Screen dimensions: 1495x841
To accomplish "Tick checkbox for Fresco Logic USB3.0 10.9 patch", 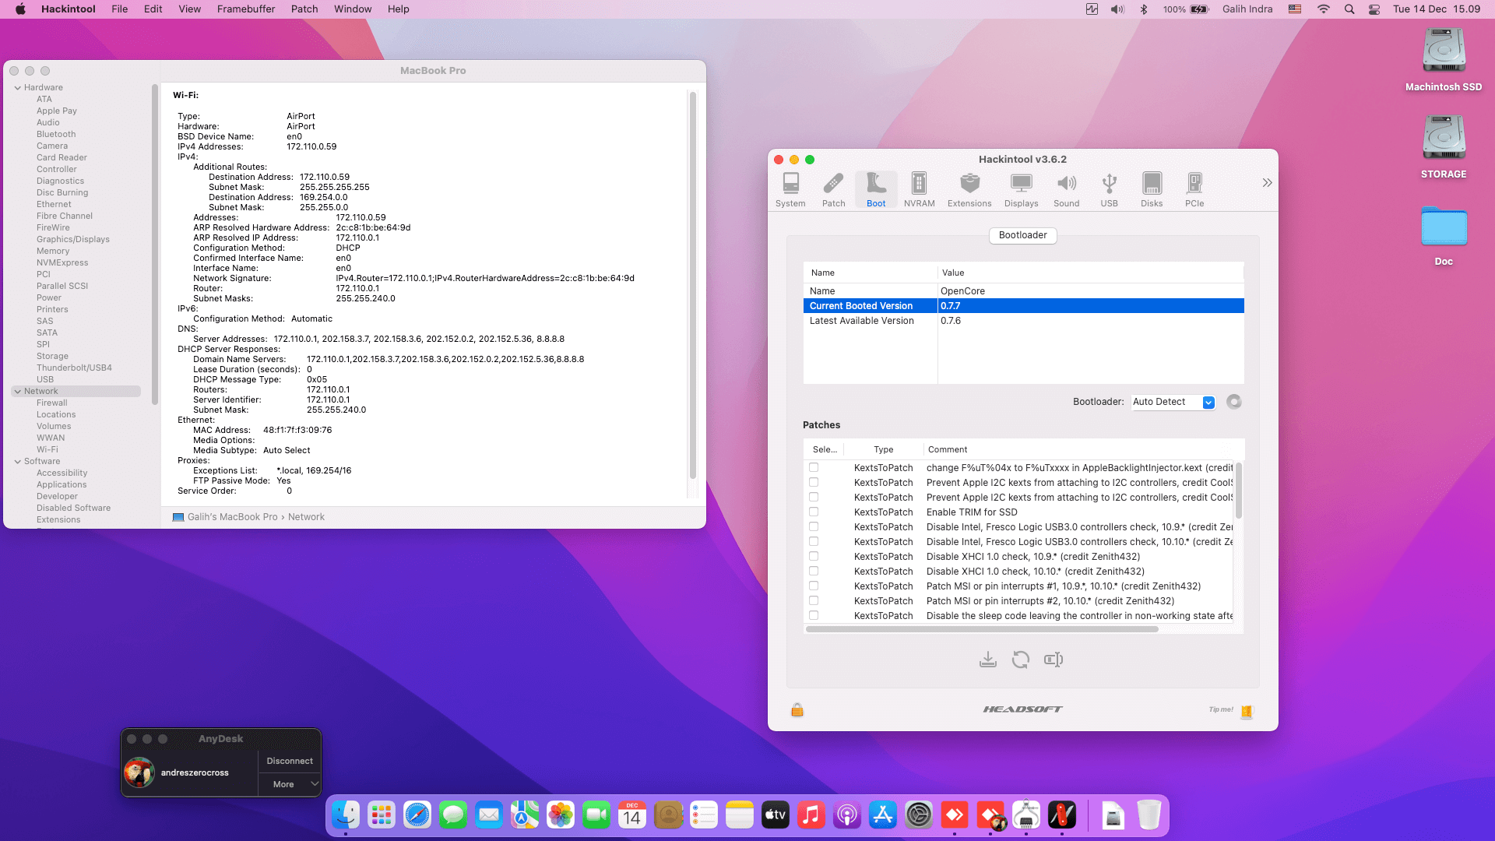I will tap(814, 526).
